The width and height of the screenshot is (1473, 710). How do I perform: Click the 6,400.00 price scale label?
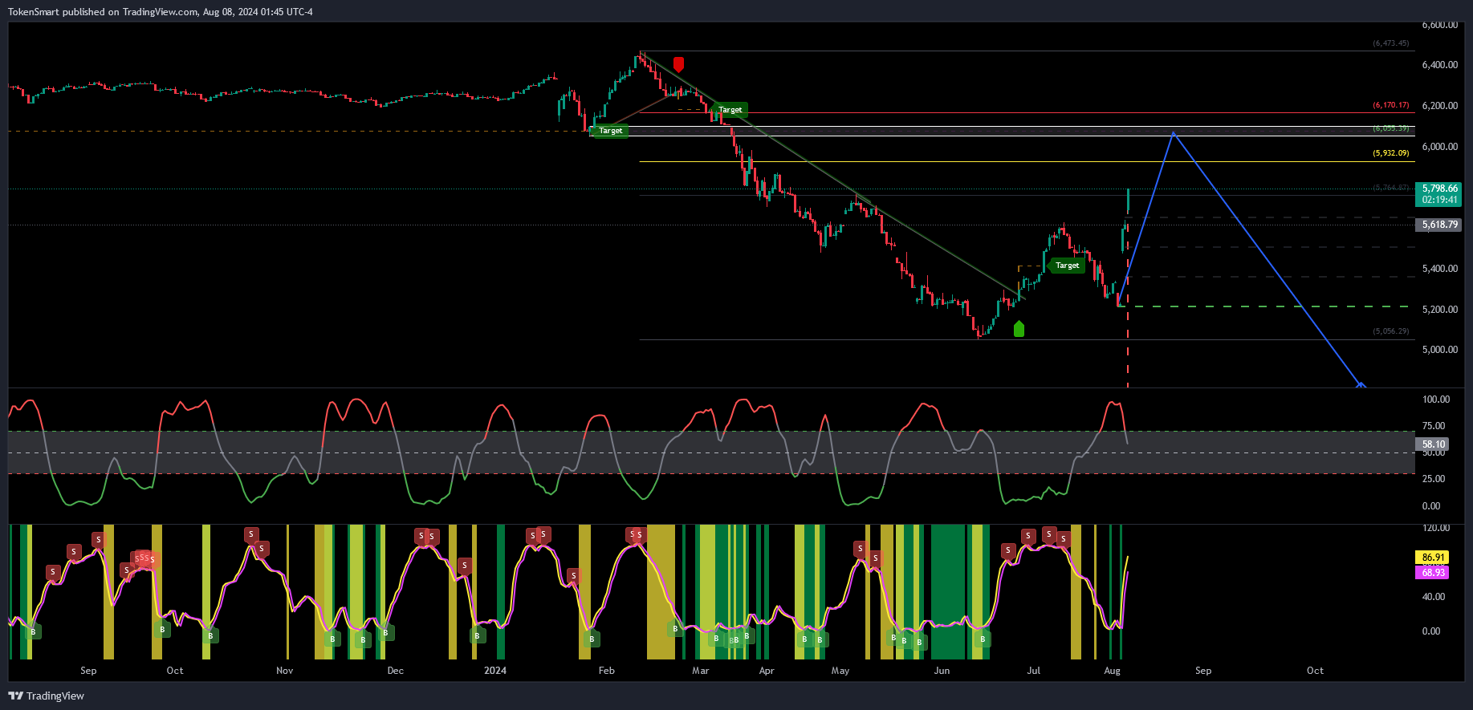(x=1439, y=65)
